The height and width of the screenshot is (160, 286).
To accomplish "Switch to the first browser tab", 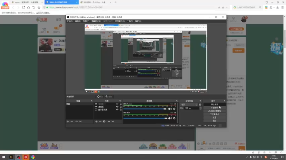I will [26, 2].
